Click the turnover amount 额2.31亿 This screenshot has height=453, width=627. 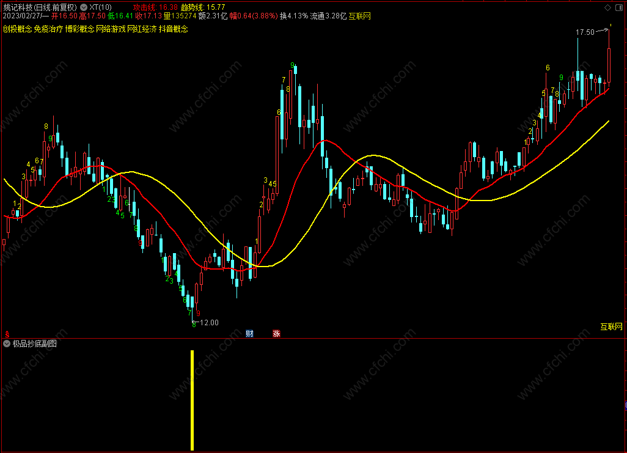(x=213, y=16)
